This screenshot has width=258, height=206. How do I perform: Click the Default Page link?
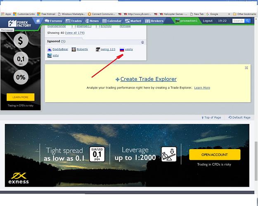click(239, 117)
